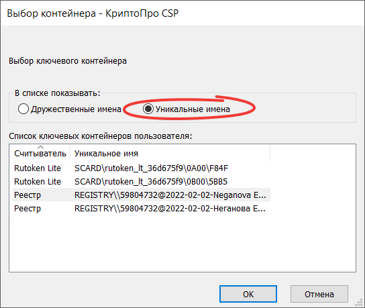The height and width of the screenshot is (308, 365).
Task: Click the first Rutoken Lite reader cell
Action: [38, 168]
